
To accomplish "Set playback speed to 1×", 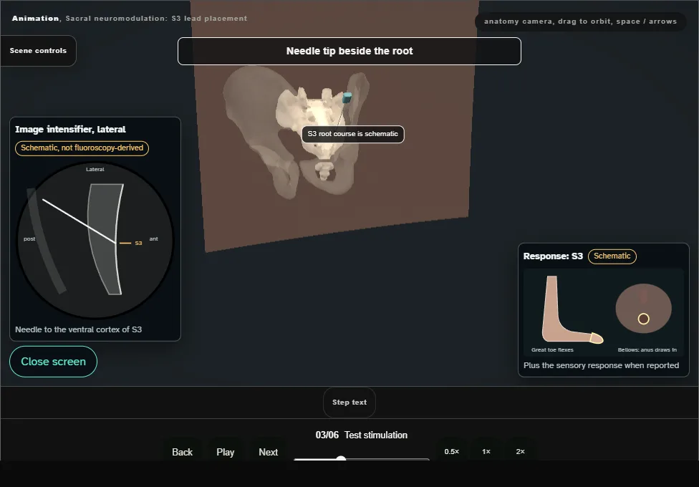I will (x=486, y=451).
